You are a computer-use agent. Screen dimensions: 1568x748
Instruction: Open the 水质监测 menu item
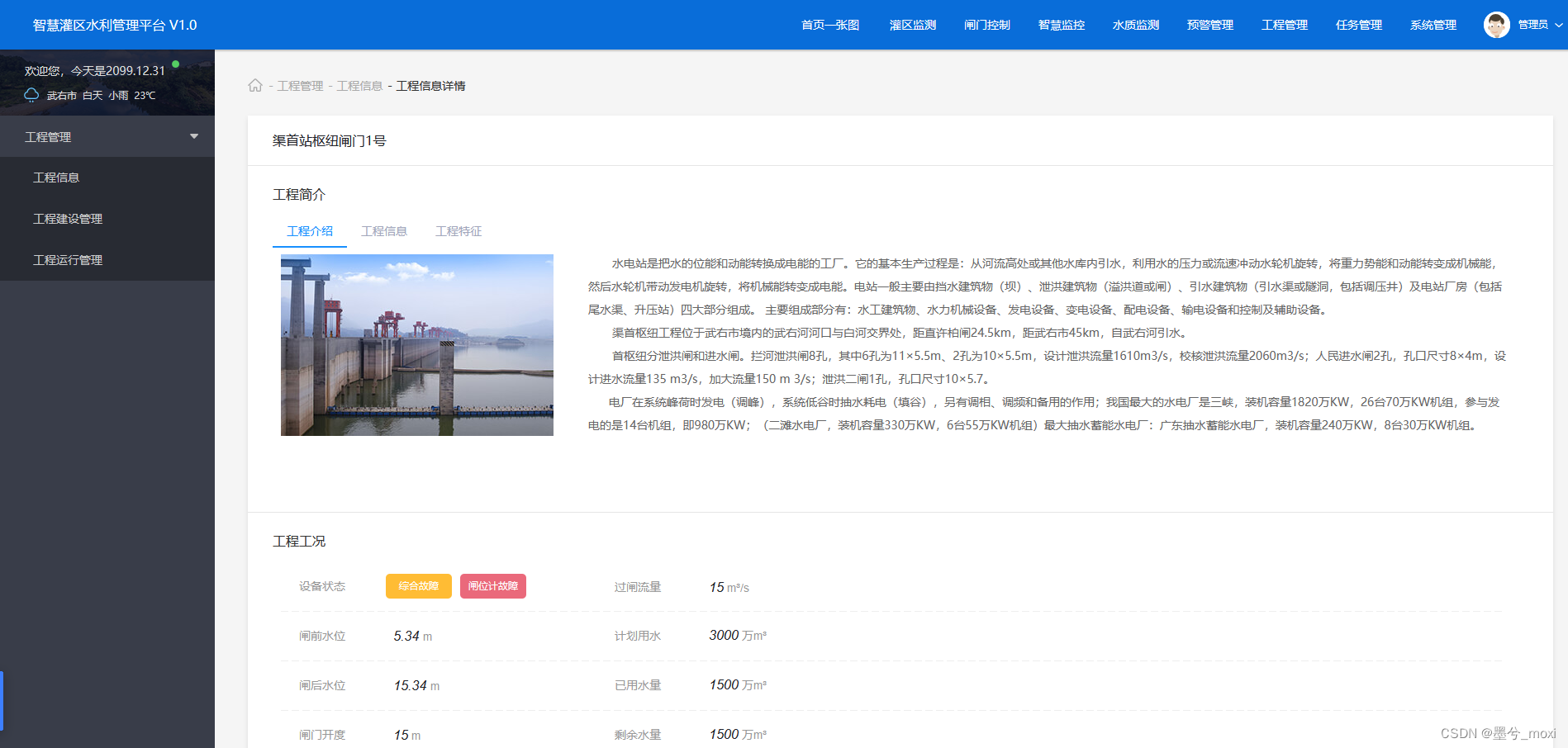[1135, 25]
